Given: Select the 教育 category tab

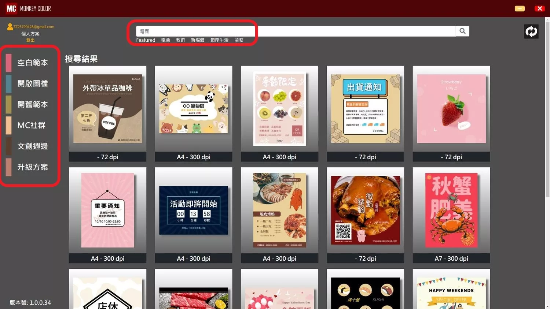Looking at the screenshot, I should click(x=180, y=40).
